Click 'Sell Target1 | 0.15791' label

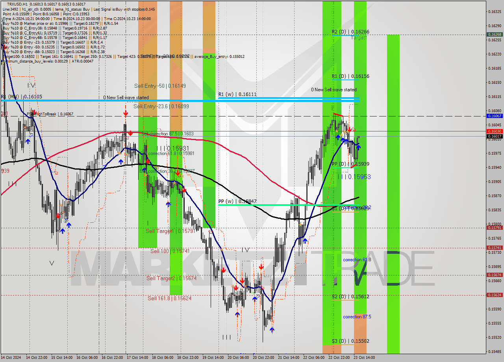170,231
